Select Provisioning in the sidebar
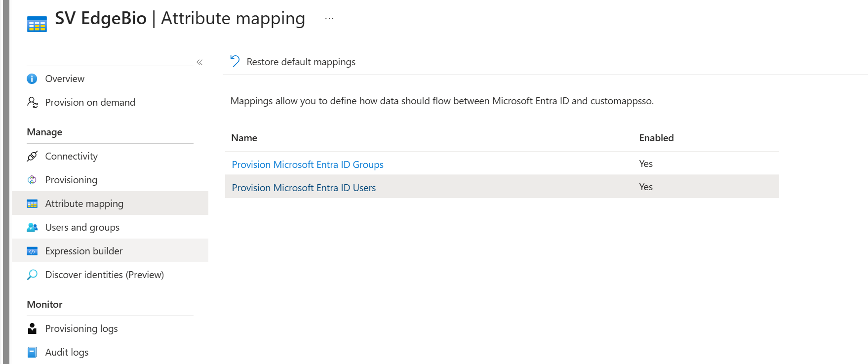Image resolution: width=868 pixels, height=364 pixels. (x=71, y=180)
